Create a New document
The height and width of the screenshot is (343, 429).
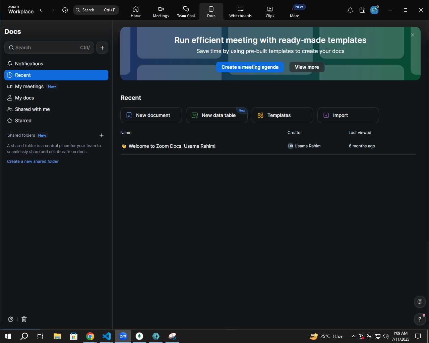(x=151, y=115)
